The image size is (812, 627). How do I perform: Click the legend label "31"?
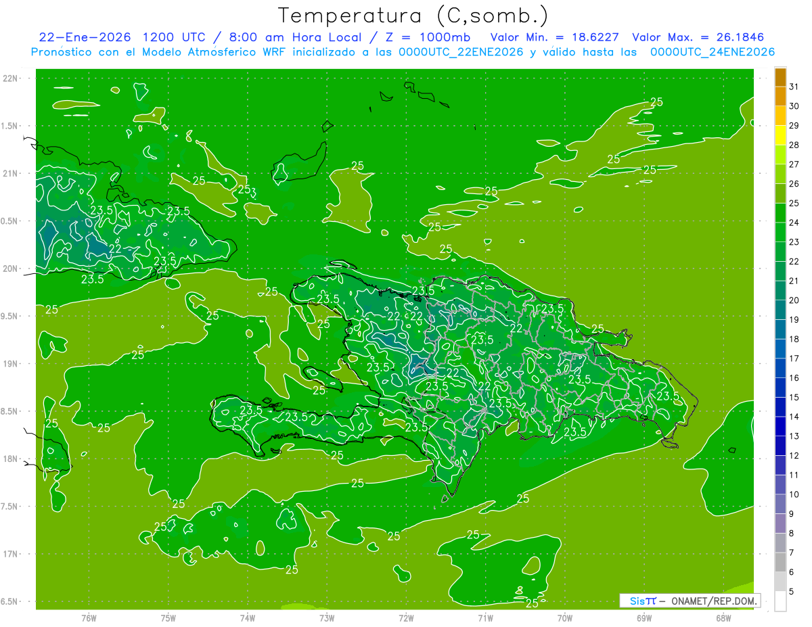tap(794, 87)
